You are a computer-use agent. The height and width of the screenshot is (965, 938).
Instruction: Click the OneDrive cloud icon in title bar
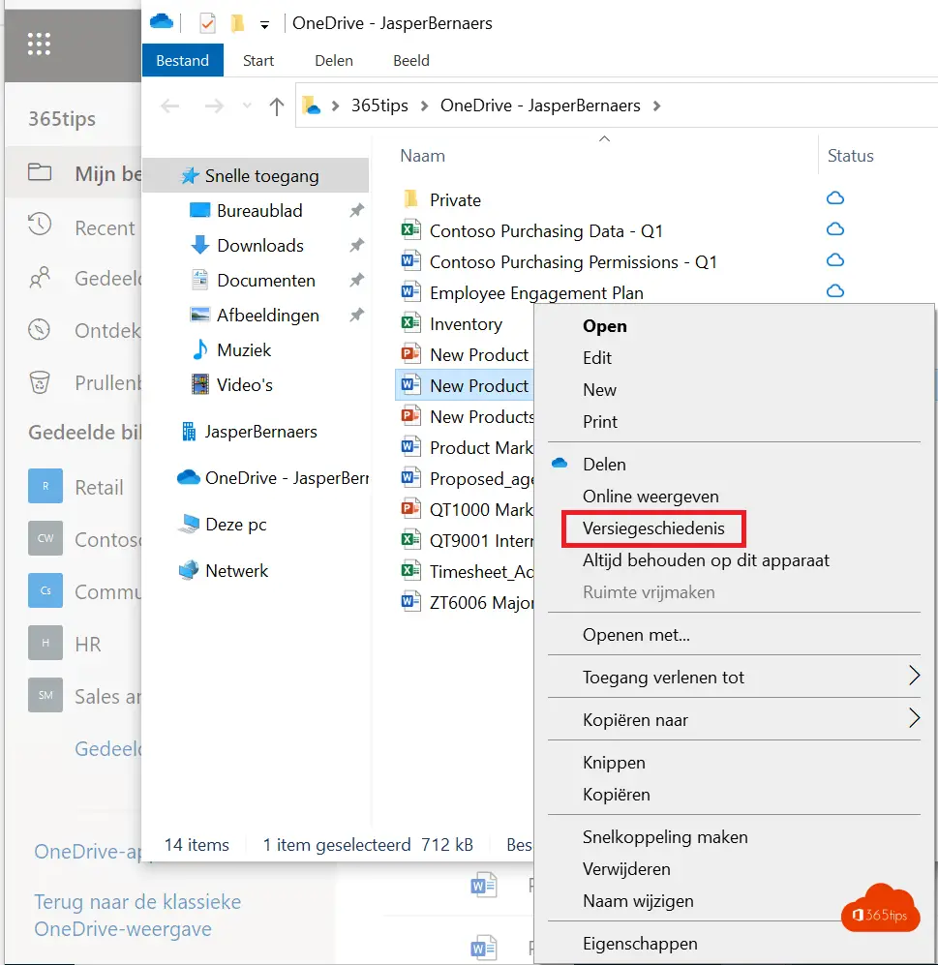click(162, 22)
